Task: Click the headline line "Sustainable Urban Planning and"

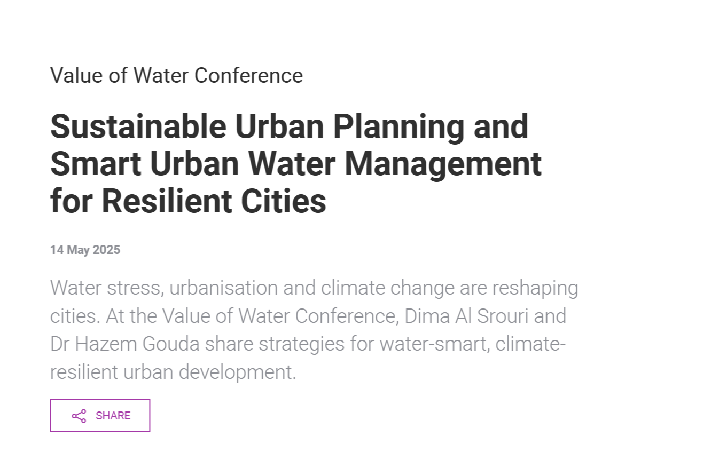Action: pyautogui.click(x=289, y=126)
